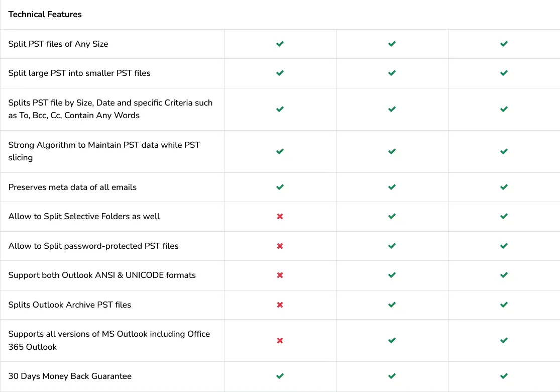Screen dimensions: 560x392
Task: Click red cross for Allow to Split Selective Folders
Action: [x=280, y=217]
